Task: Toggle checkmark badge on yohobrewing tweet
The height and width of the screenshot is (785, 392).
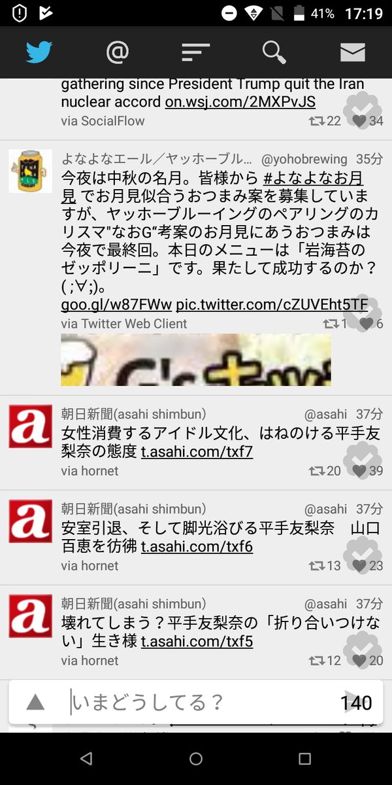Action: pos(363,313)
